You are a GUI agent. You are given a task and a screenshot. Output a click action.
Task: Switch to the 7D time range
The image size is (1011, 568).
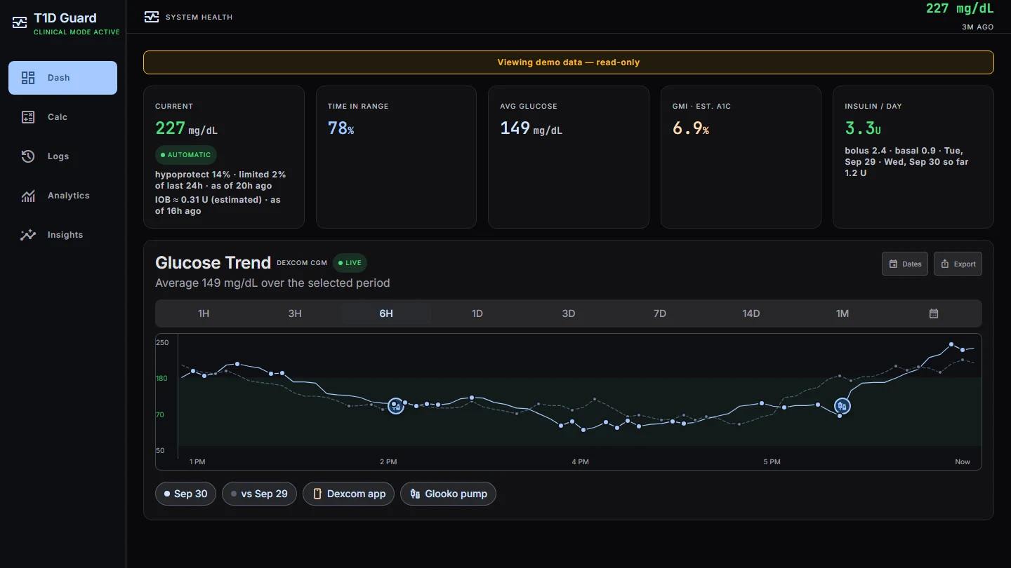tap(660, 313)
